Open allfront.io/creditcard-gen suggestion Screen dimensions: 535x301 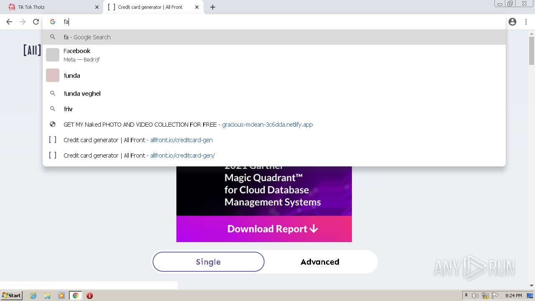(x=274, y=140)
